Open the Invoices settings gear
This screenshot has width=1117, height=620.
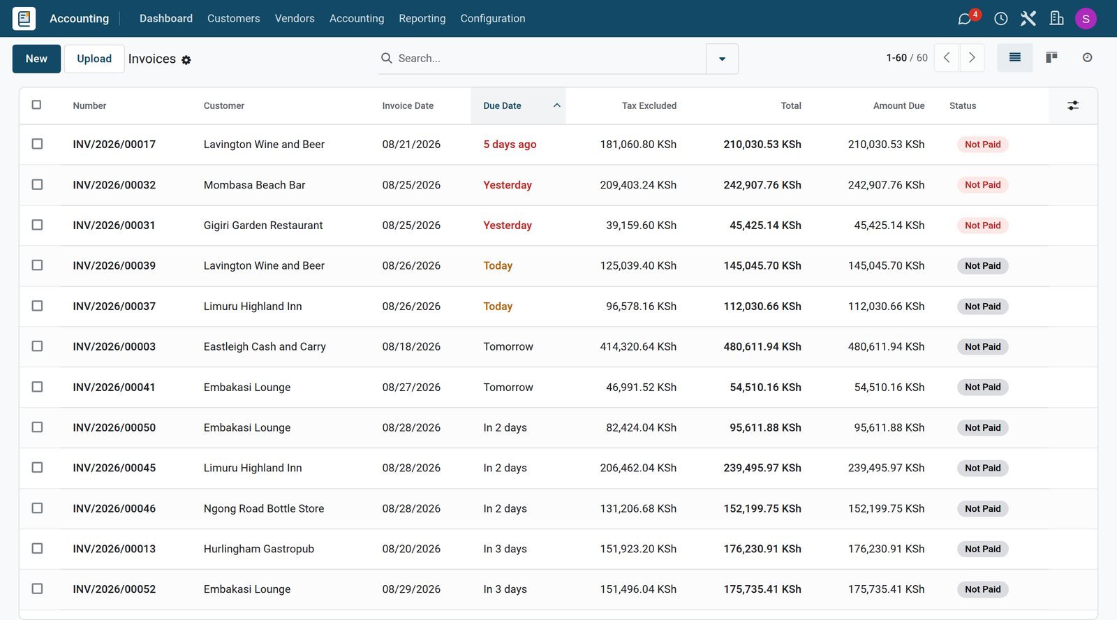pos(186,60)
